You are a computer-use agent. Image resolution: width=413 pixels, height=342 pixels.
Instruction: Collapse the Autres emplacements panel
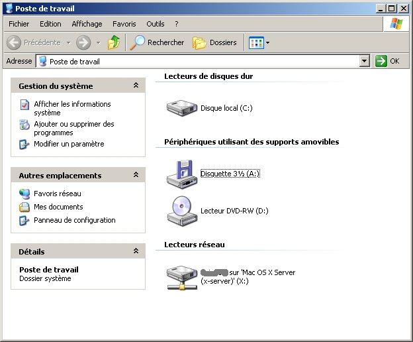(x=136, y=176)
